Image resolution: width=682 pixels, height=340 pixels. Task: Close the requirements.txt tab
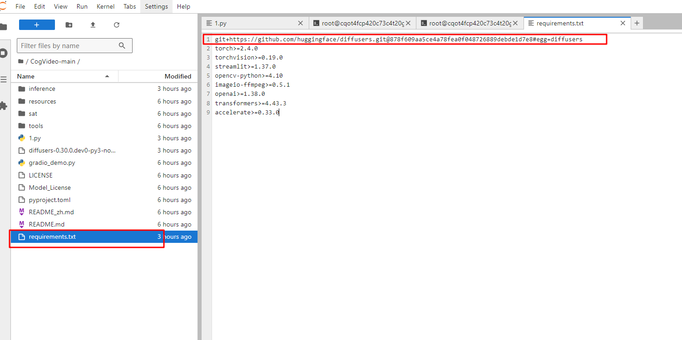coord(623,23)
